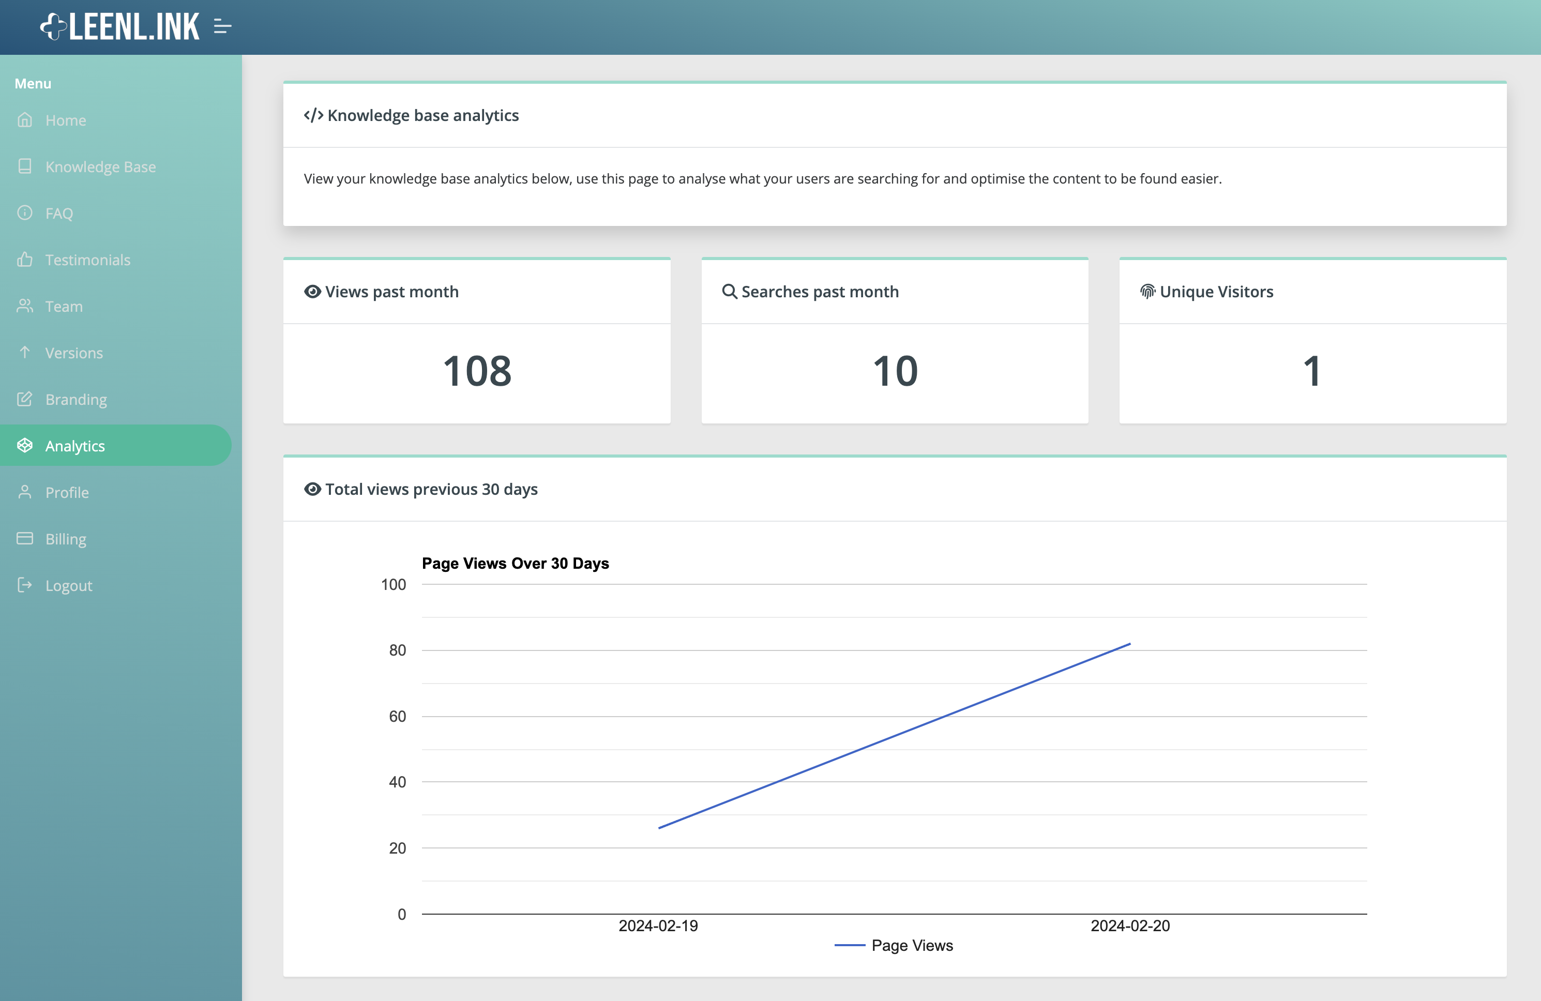The width and height of the screenshot is (1541, 1001).
Task: Click the Team users icon
Action: pyautogui.click(x=25, y=306)
